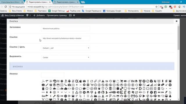
Task: Open the comments bubble in admin bar
Action: [x=28, y=15]
